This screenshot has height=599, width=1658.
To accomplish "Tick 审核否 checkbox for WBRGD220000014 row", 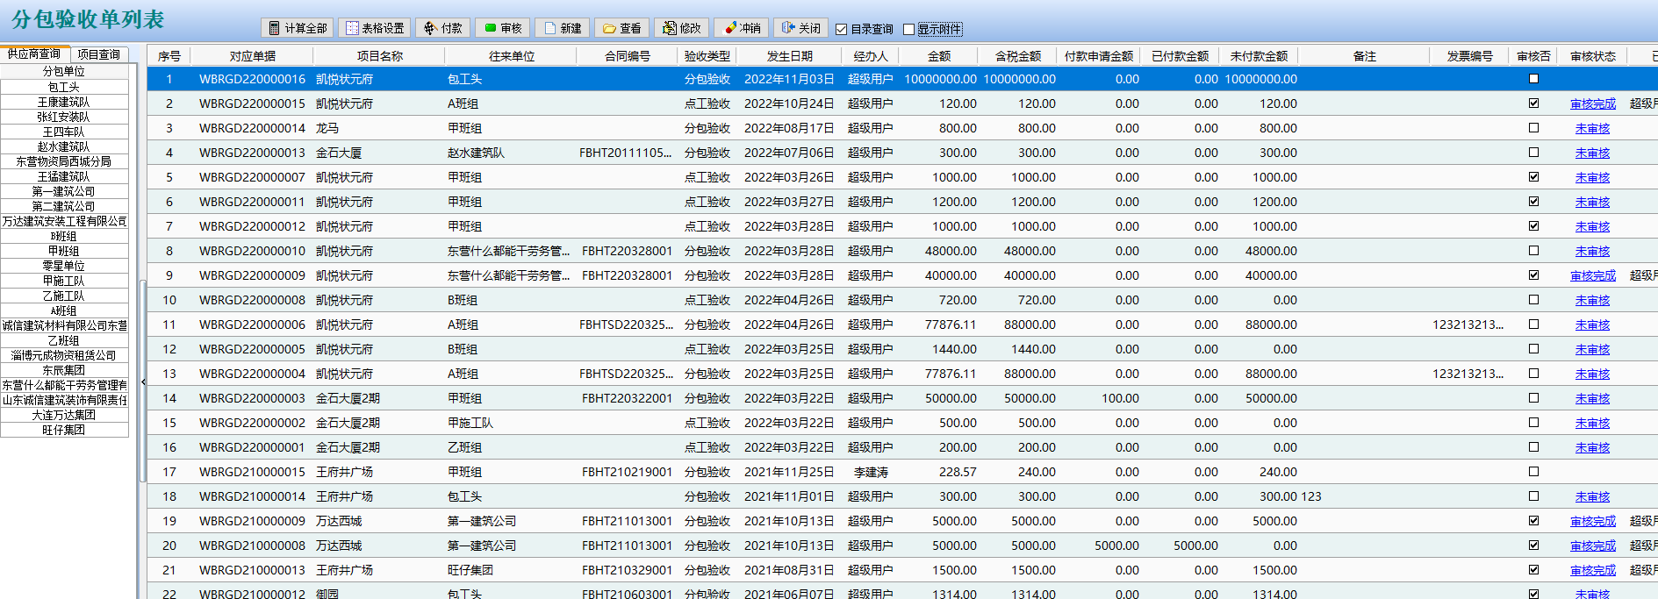I will click(x=1533, y=128).
